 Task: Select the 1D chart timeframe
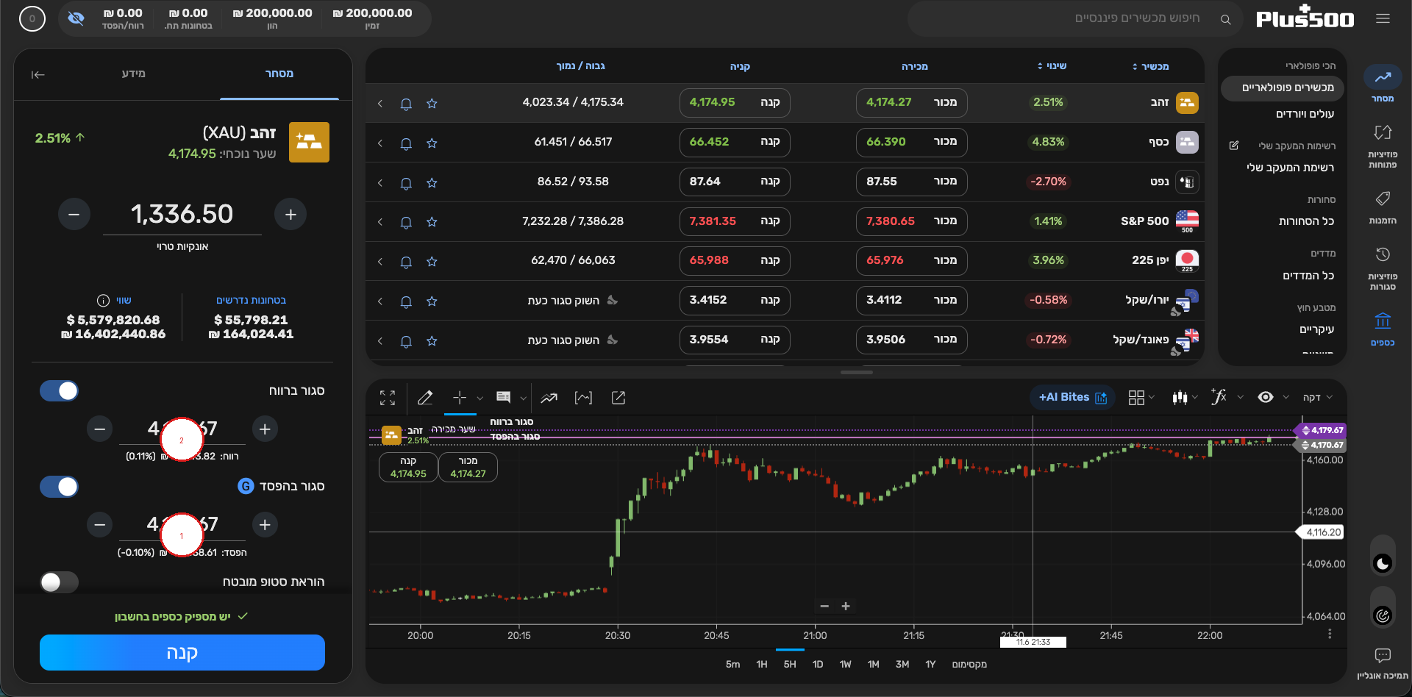(818, 664)
